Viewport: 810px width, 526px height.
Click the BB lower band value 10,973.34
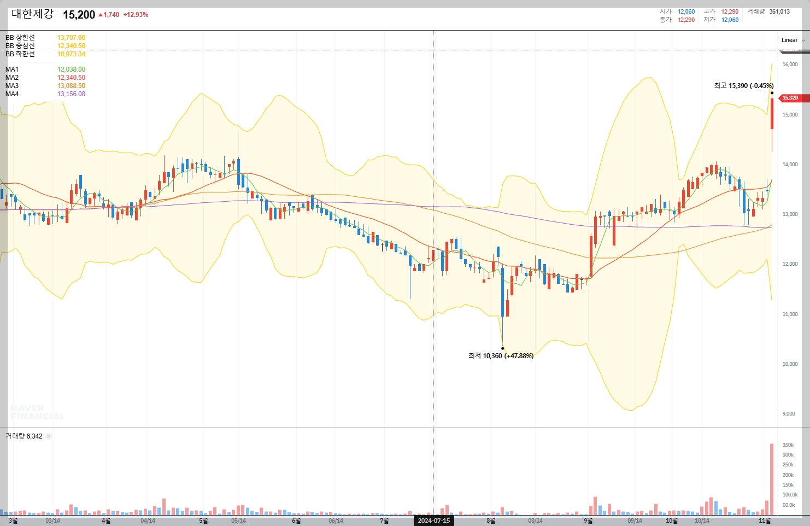coord(71,54)
